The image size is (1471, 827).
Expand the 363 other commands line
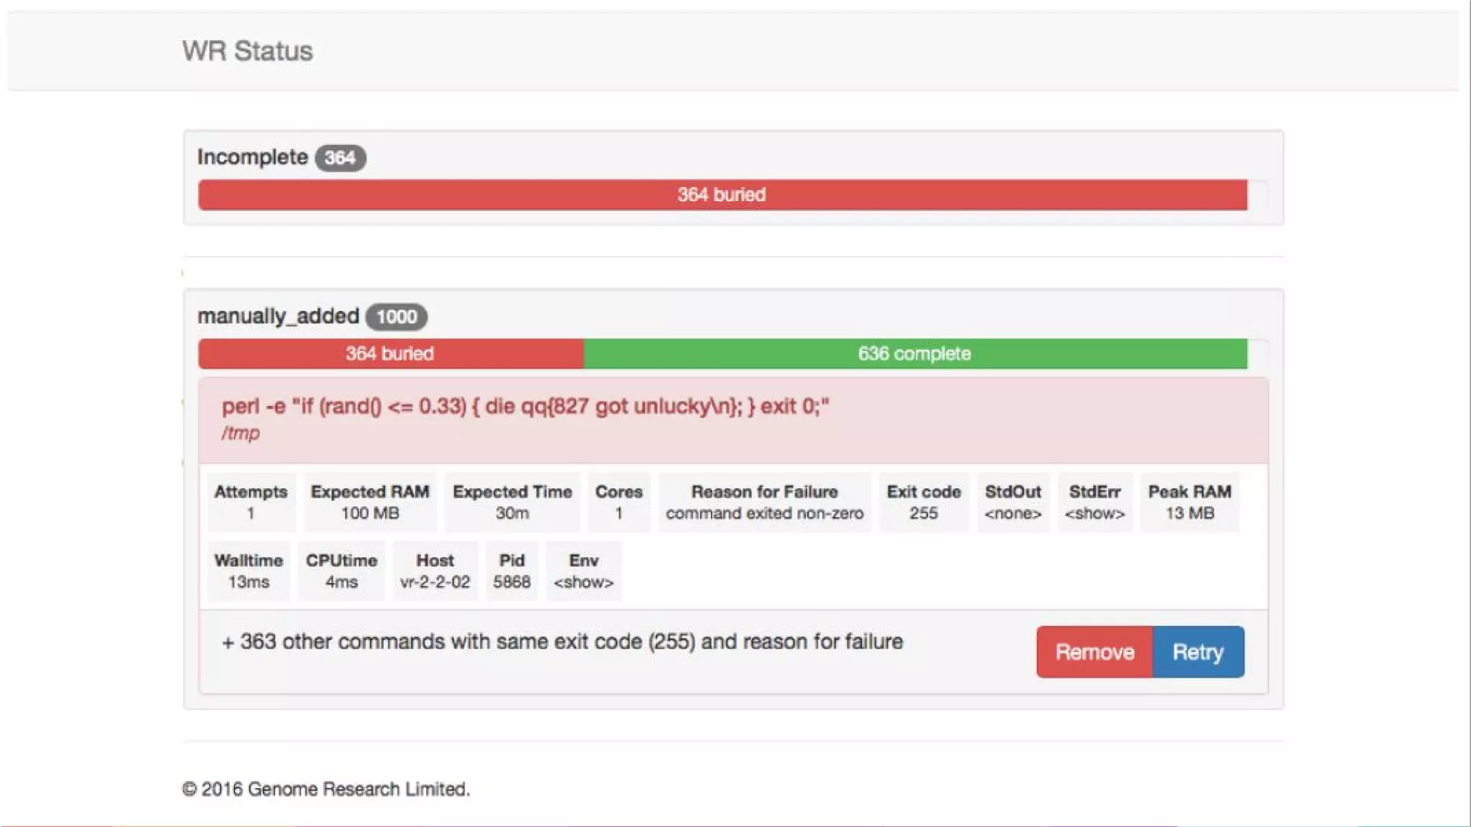[562, 642]
